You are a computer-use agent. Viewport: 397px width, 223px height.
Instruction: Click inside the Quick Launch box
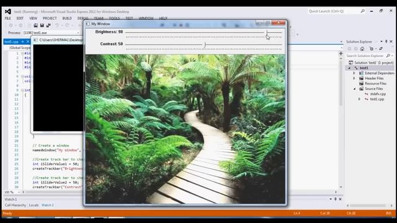pos(333,11)
